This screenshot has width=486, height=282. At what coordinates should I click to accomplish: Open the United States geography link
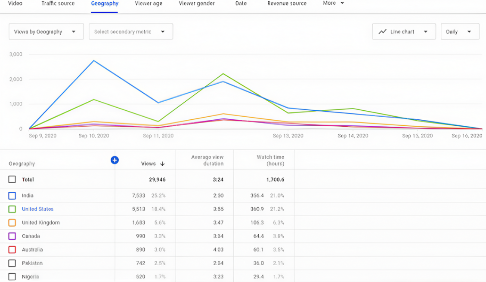(38, 209)
